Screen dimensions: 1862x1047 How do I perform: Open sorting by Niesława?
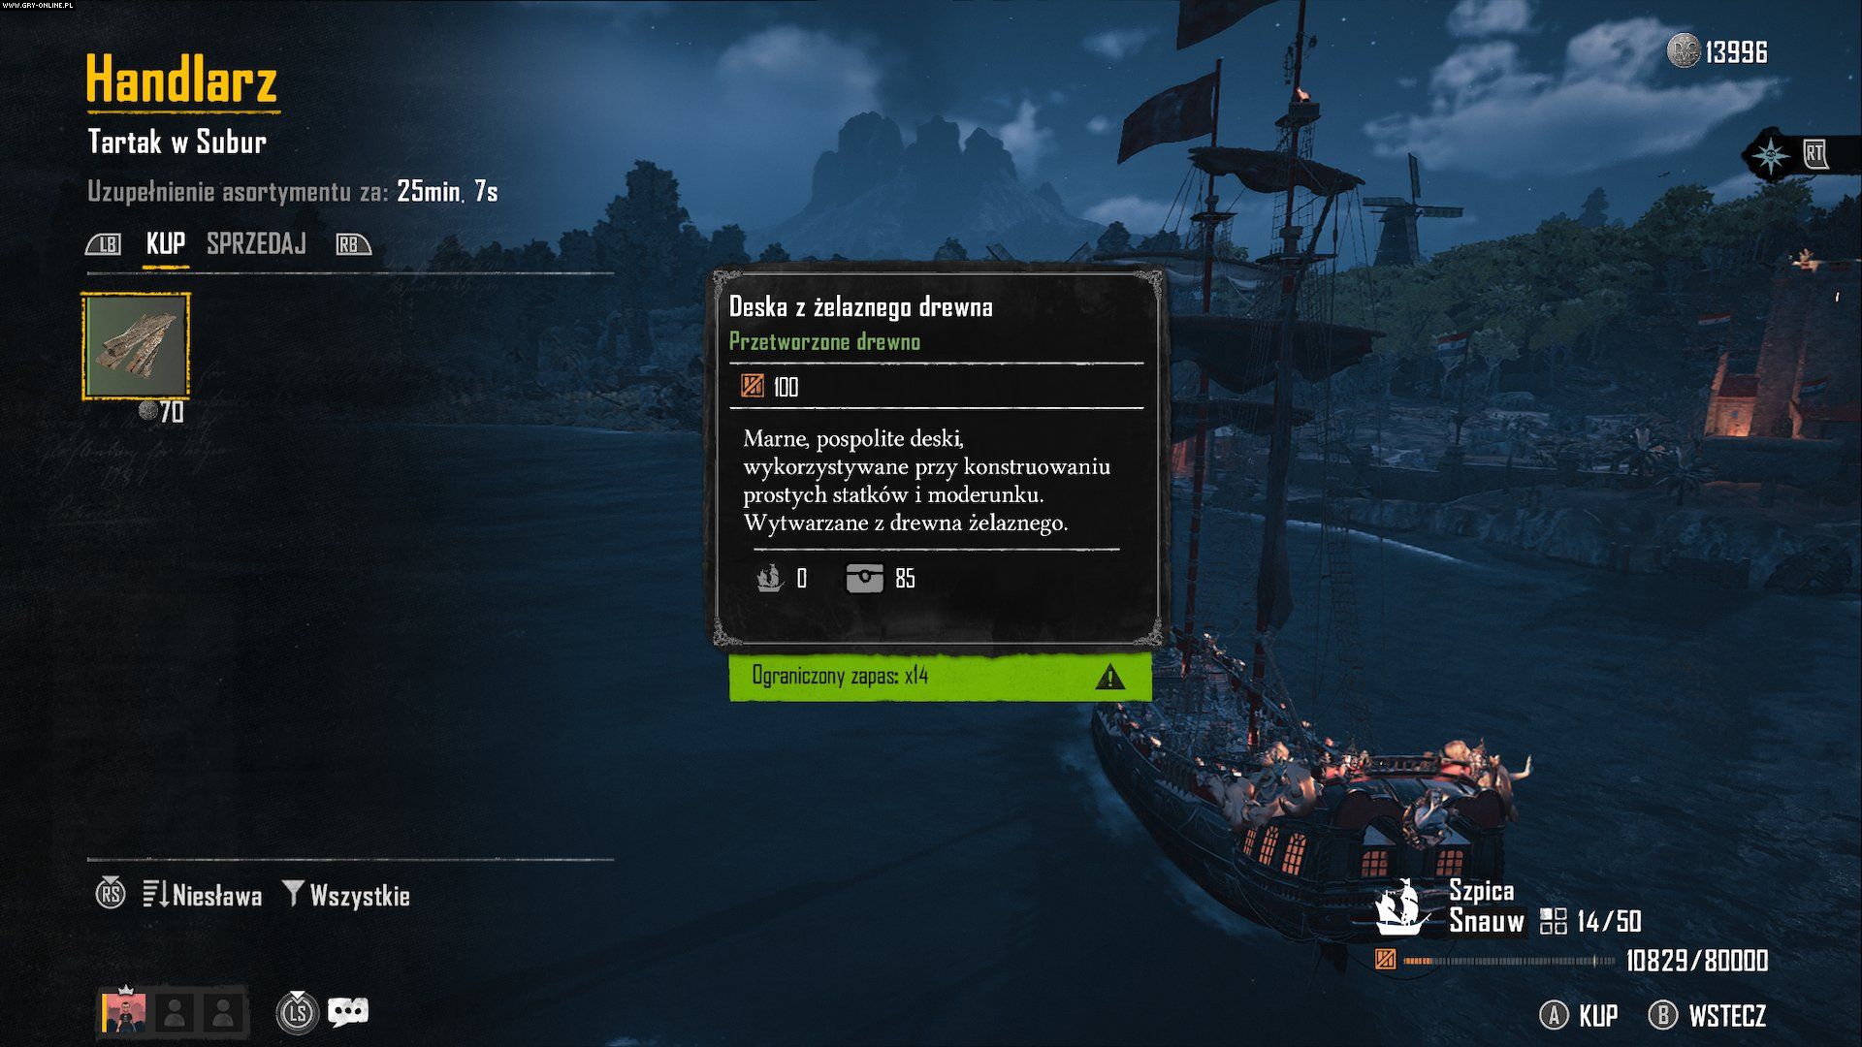[203, 895]
